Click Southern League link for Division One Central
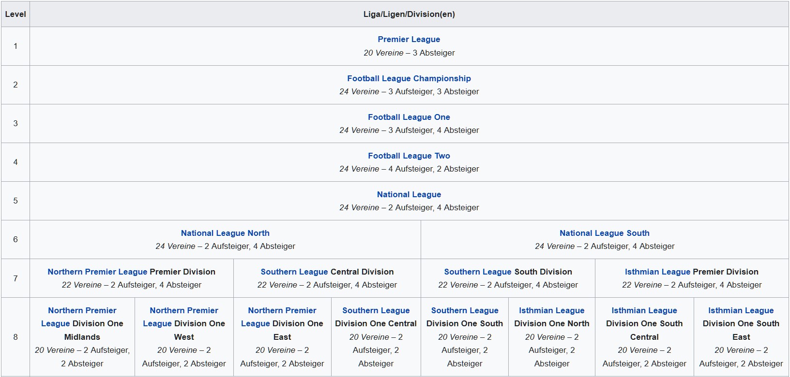790x377 pixels. [376, 310]
